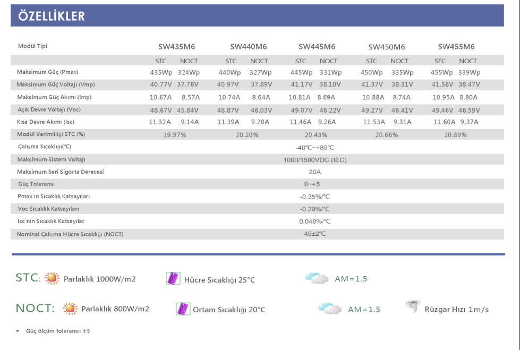Viewport: 520px width, 350px height.
Task: Click the purple cell icon beside Hücre Sıcaklığı
Action: (173, 278)
